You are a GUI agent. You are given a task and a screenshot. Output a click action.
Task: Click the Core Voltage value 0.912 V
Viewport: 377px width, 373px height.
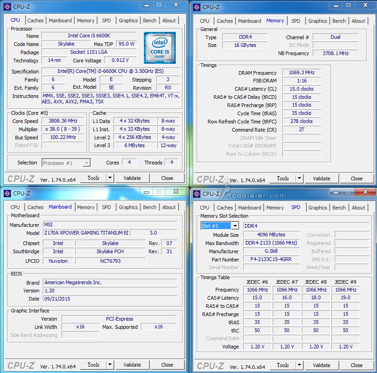pyautogui.click(x=120, y=60)
